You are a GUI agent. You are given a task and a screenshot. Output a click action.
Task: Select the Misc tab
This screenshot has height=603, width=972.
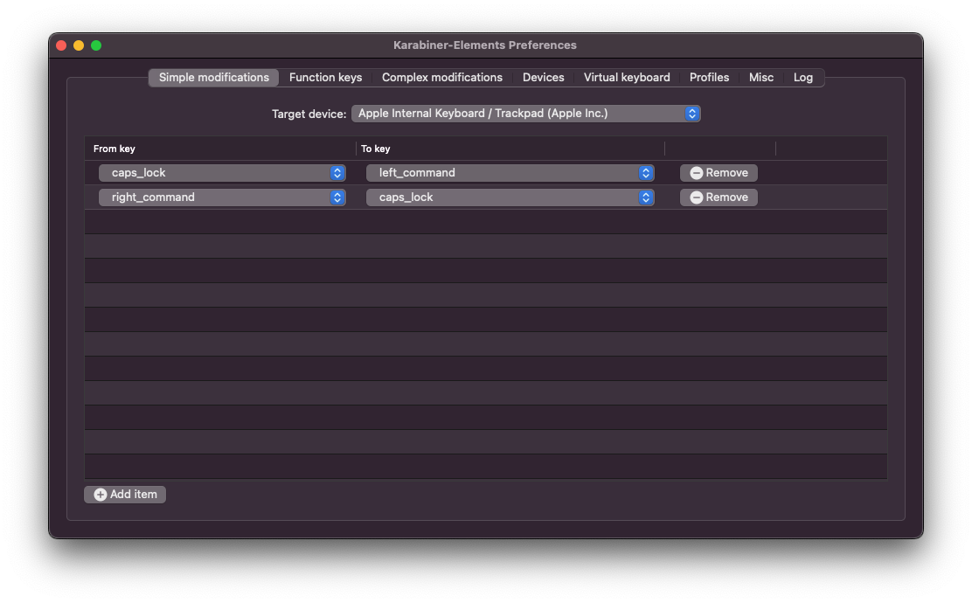tap(760, 78)
